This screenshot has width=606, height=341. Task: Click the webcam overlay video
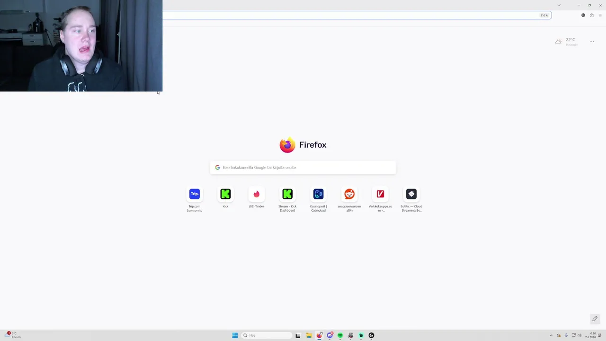[81, 45]
